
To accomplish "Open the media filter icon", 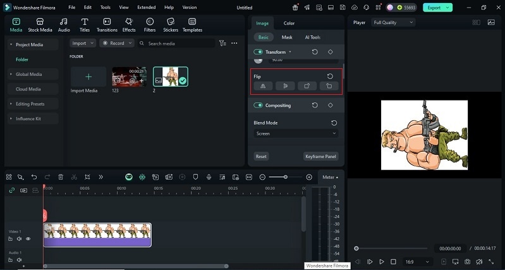I will [222, 43].
